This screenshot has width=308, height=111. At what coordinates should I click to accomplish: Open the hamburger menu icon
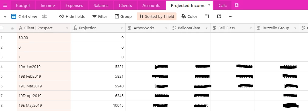[5, 5]
